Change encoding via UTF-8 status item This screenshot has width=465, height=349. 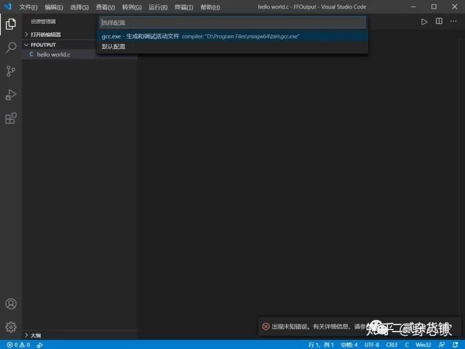click(371, 345)
